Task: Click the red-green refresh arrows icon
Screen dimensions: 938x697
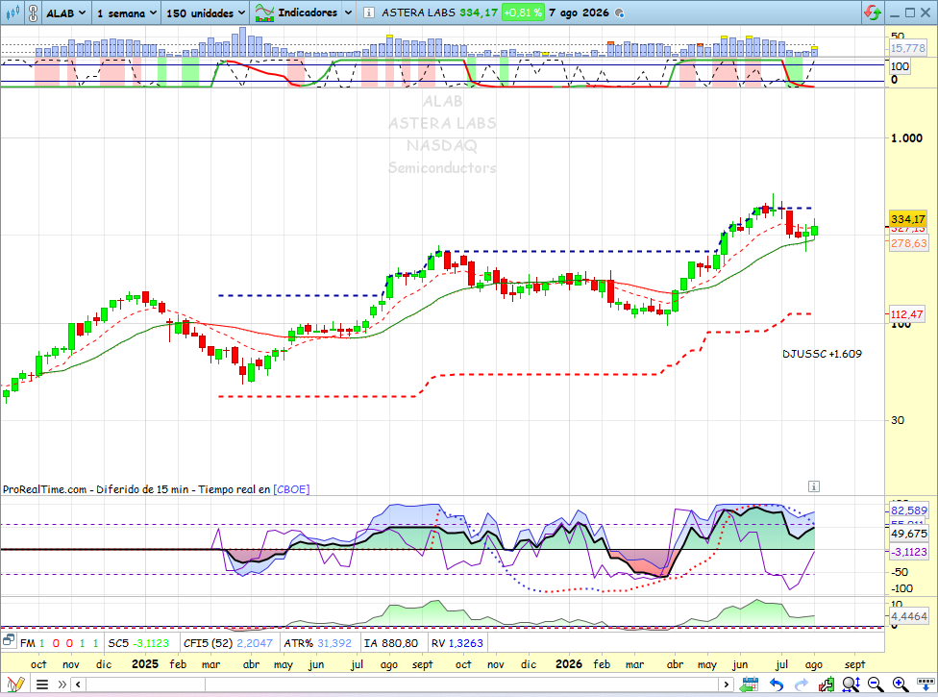Action: pyautogui.click(x=873, y=12)
